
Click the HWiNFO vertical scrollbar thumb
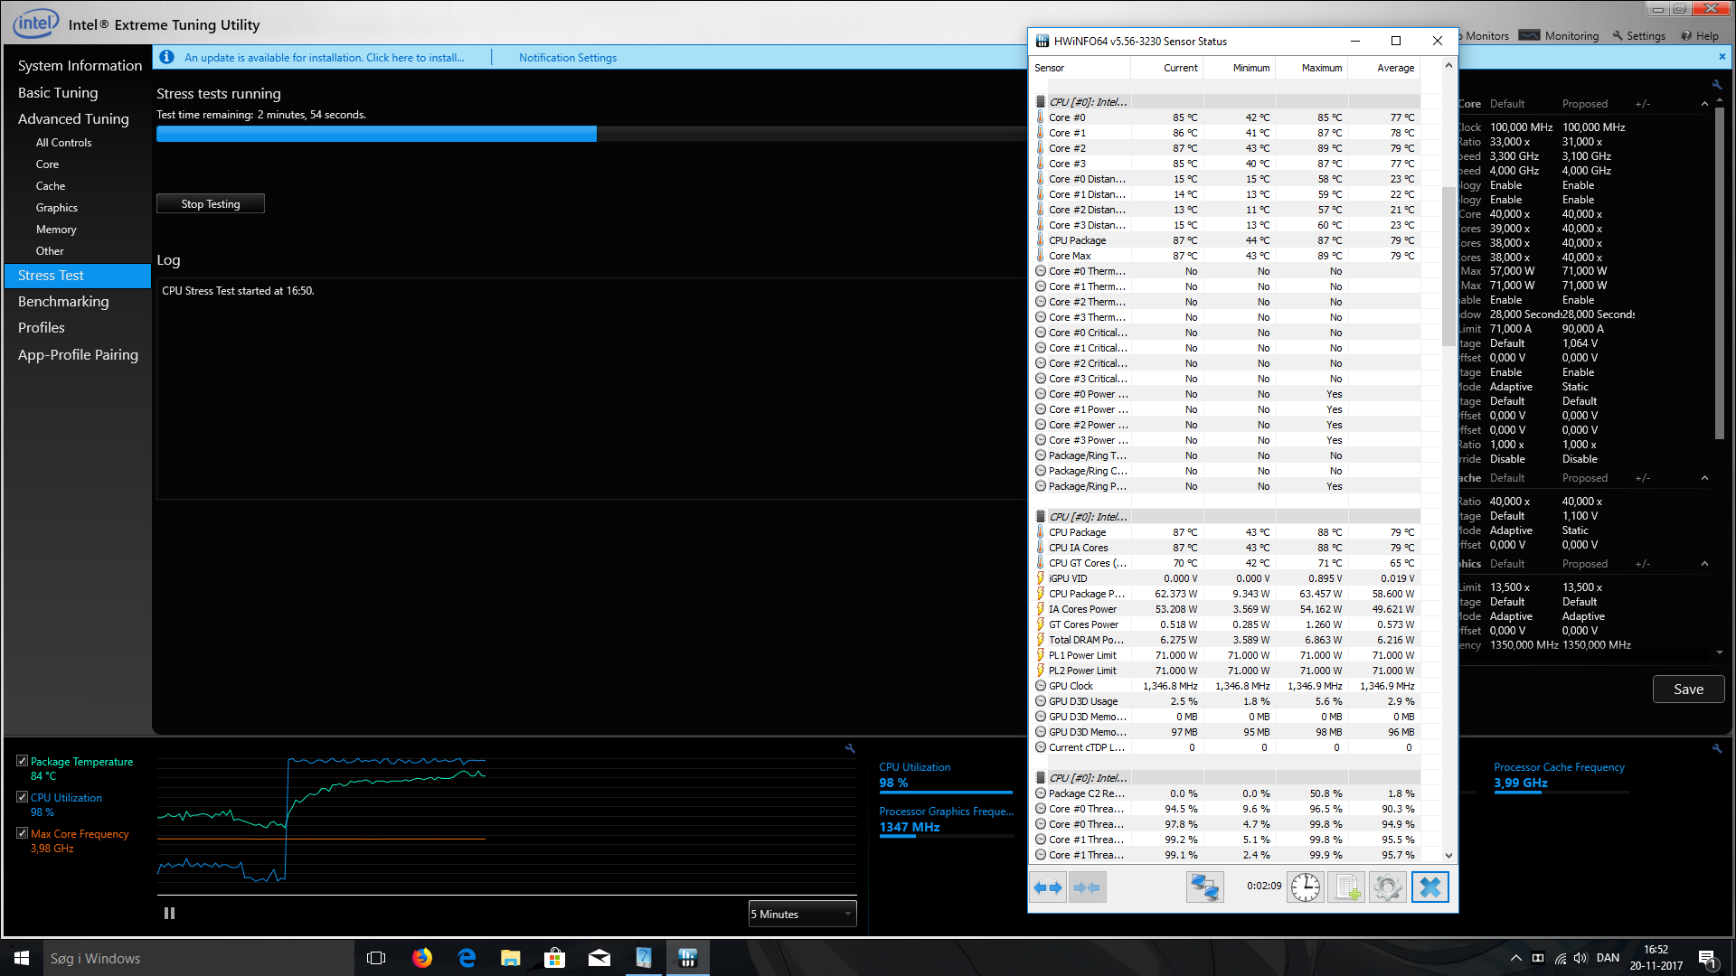(x=1448, y=267)
